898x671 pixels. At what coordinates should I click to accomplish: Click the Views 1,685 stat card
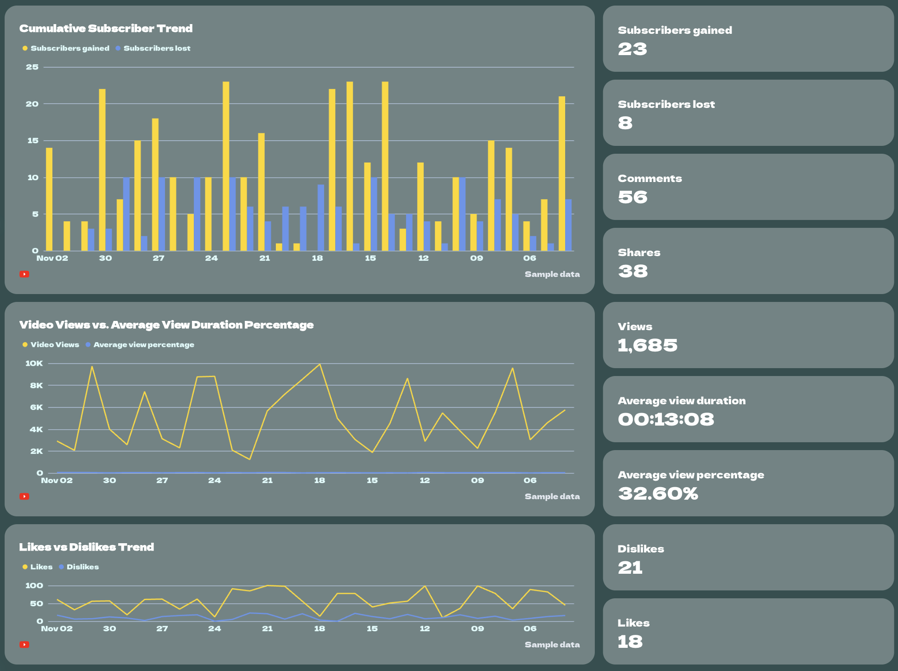(748, 337)
